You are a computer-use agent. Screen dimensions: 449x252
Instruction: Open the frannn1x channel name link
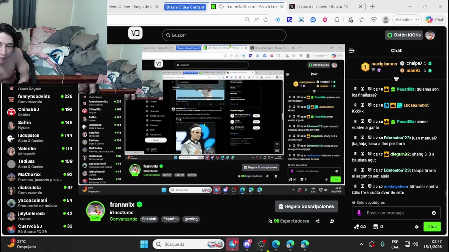click(x=122, y=205)
